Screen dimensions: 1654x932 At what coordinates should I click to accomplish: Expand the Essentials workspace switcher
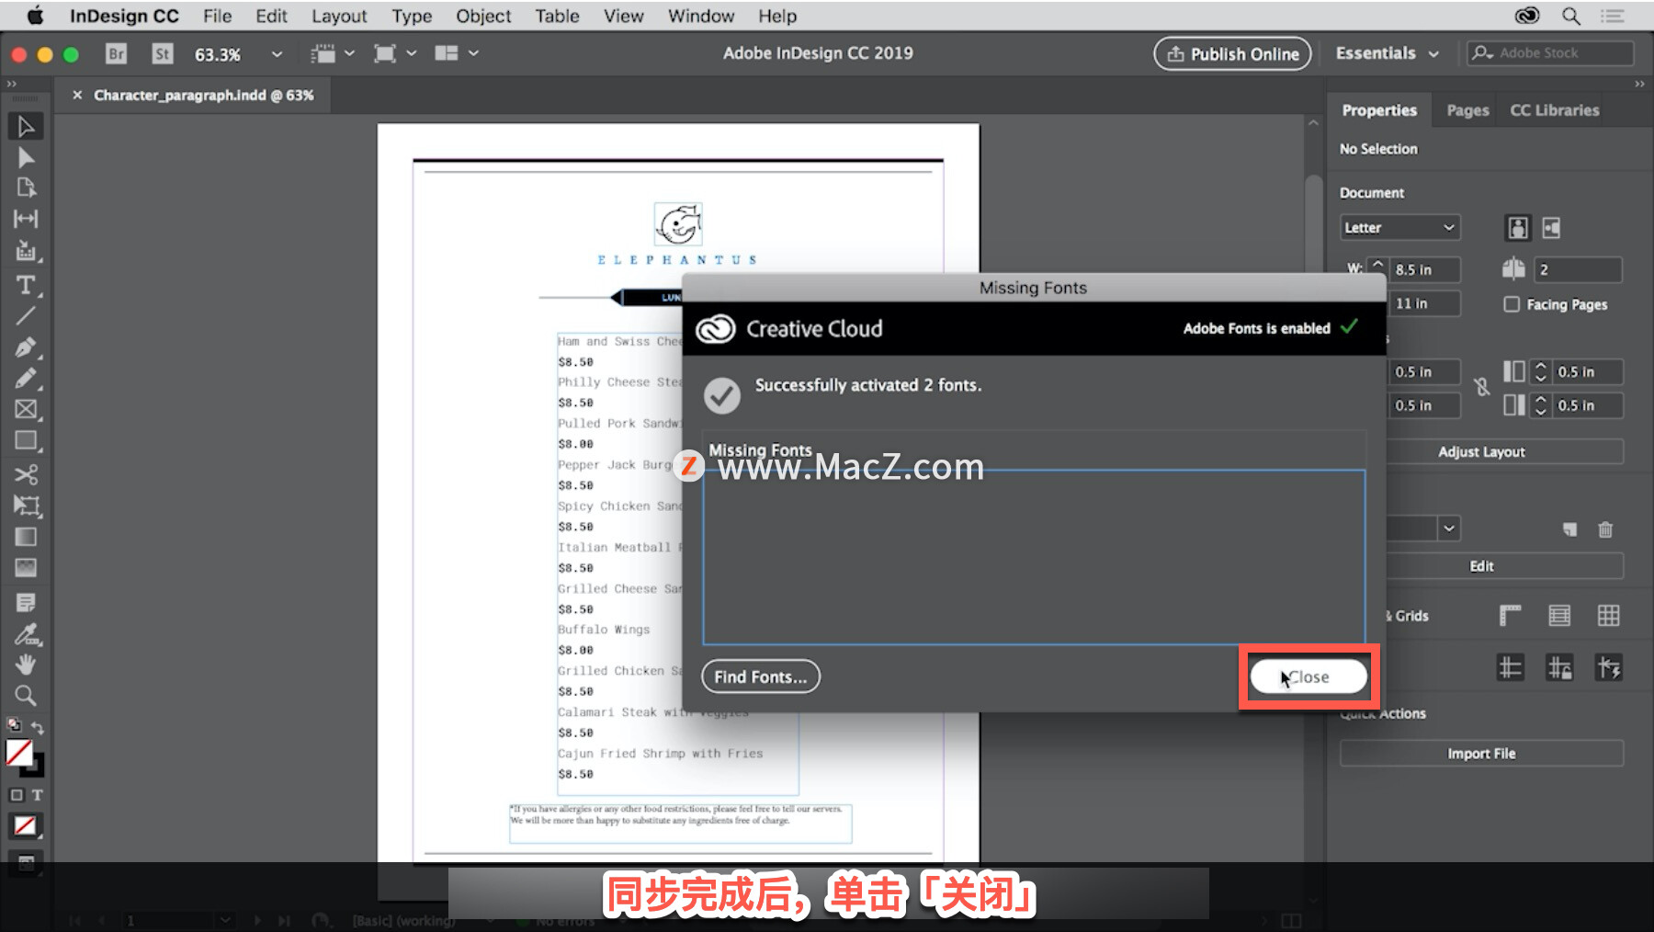(x=1387, y=53)
